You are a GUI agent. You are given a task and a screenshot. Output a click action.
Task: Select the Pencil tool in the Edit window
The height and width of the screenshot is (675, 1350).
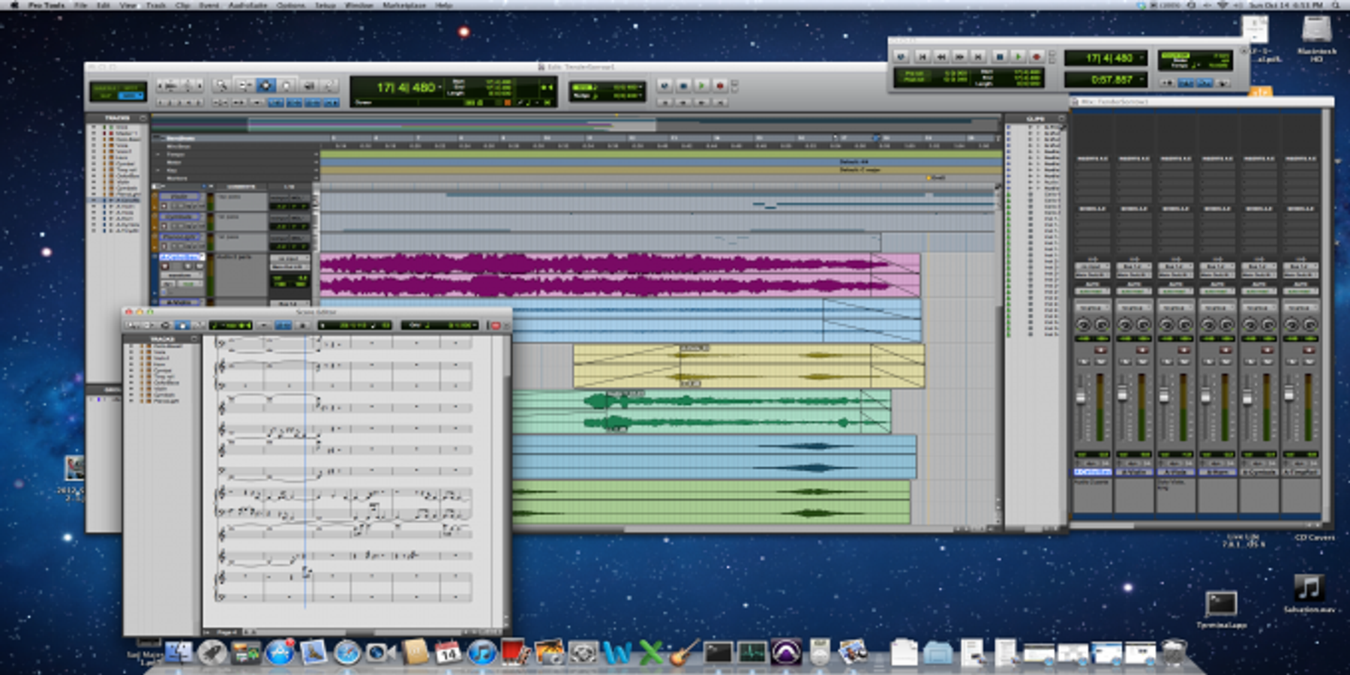point(328,85)
